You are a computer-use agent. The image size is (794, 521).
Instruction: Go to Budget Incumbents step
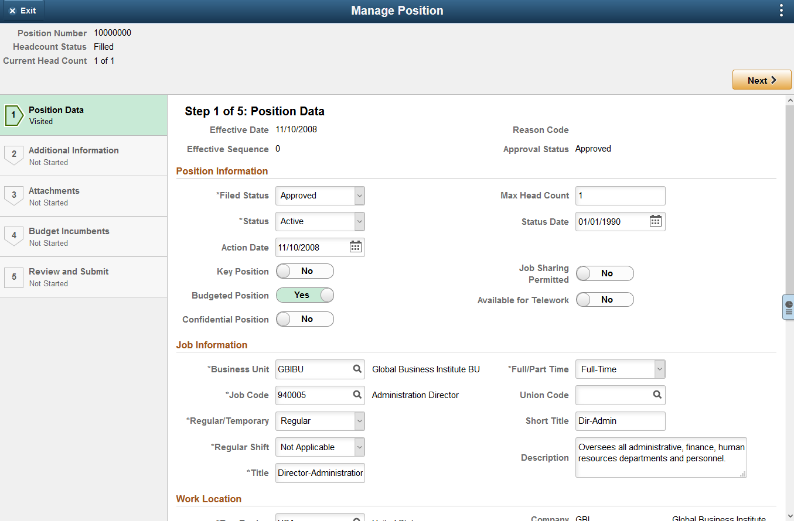[83, 236]
